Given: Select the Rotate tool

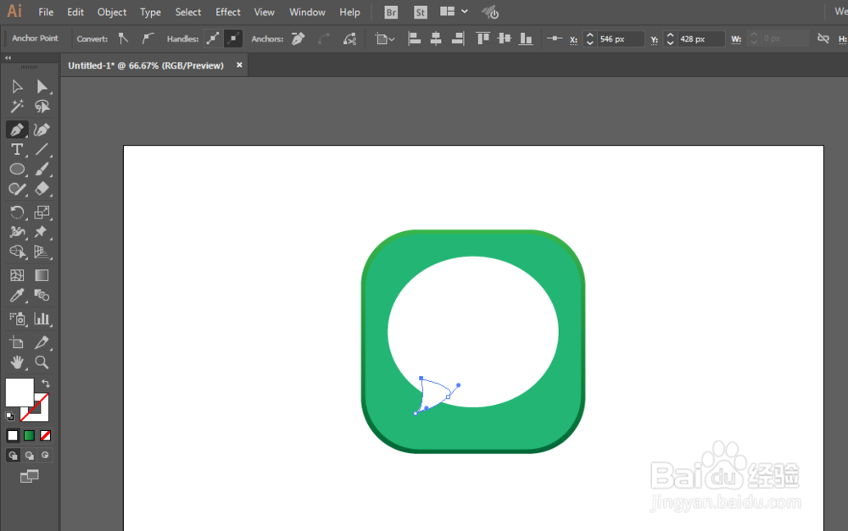Looking at the screenshot, I should 17,213.
